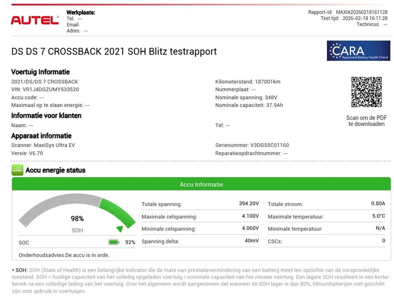The height and width of the screenshot is (296, 394).
Task: Click the Totale spanning 394.20V value
Action: (x=249, y=204)
